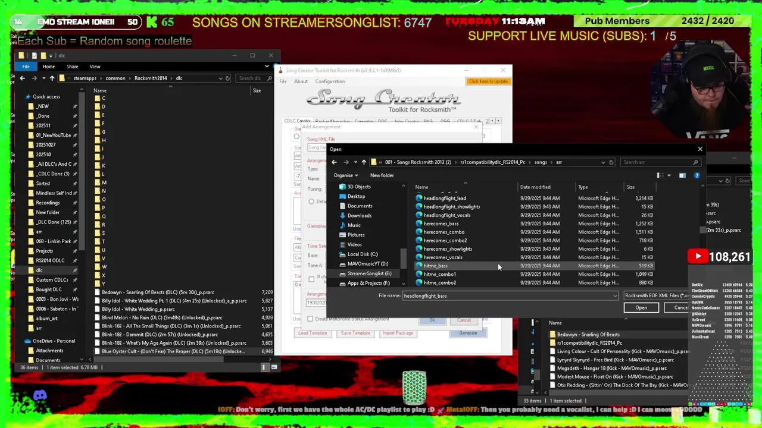Click the YouTube subscriber counter icon
The height and width of the screenshot is (428, 762).
pos(697,257)
